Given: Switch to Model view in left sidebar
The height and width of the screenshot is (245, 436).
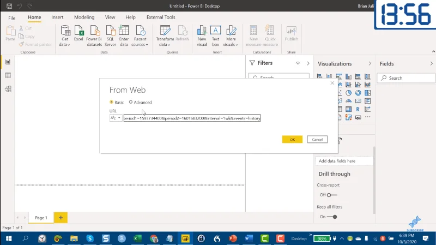Looking at the screenshot, I should 8,89.
